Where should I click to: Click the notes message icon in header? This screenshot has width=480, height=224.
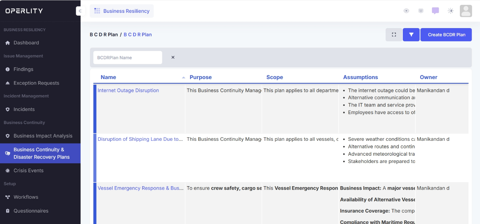coord(421,11)
